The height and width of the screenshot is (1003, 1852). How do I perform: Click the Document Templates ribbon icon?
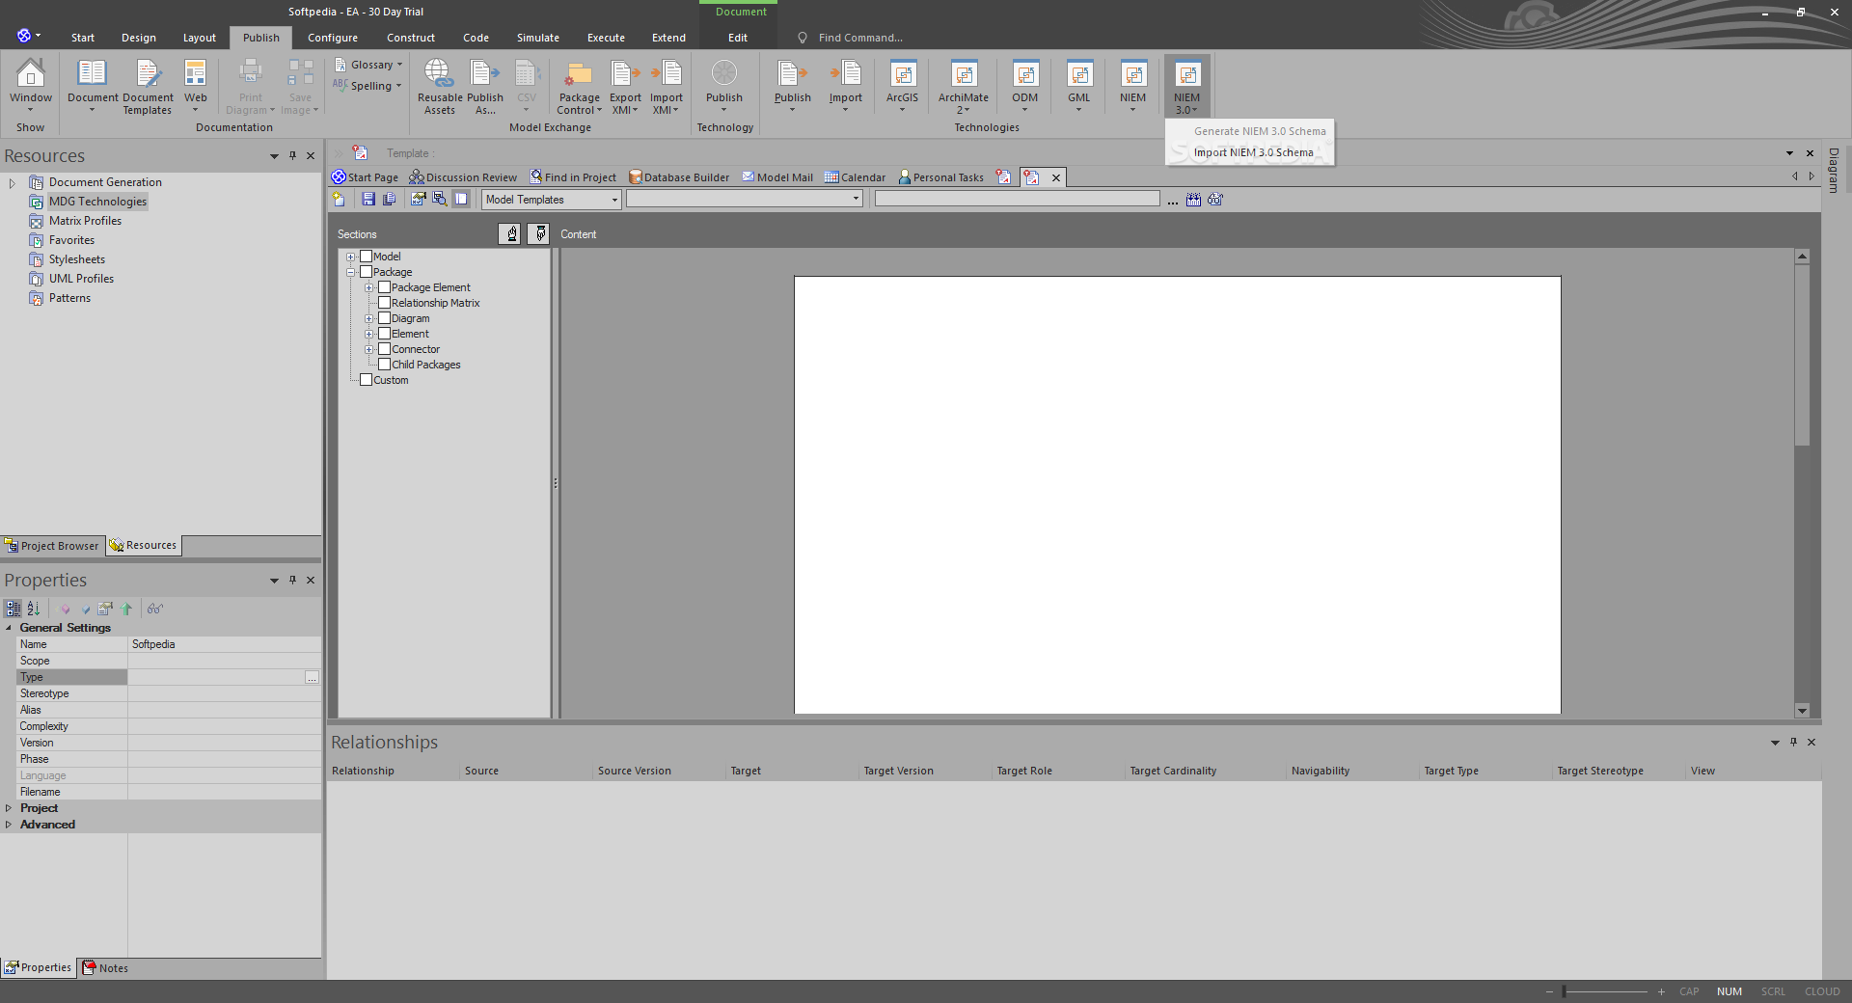(x=148, y=85)
